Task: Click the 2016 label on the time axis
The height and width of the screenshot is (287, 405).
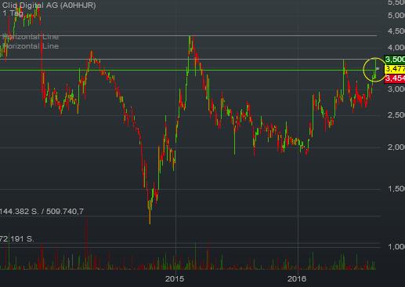Action: tap(297, 279)
